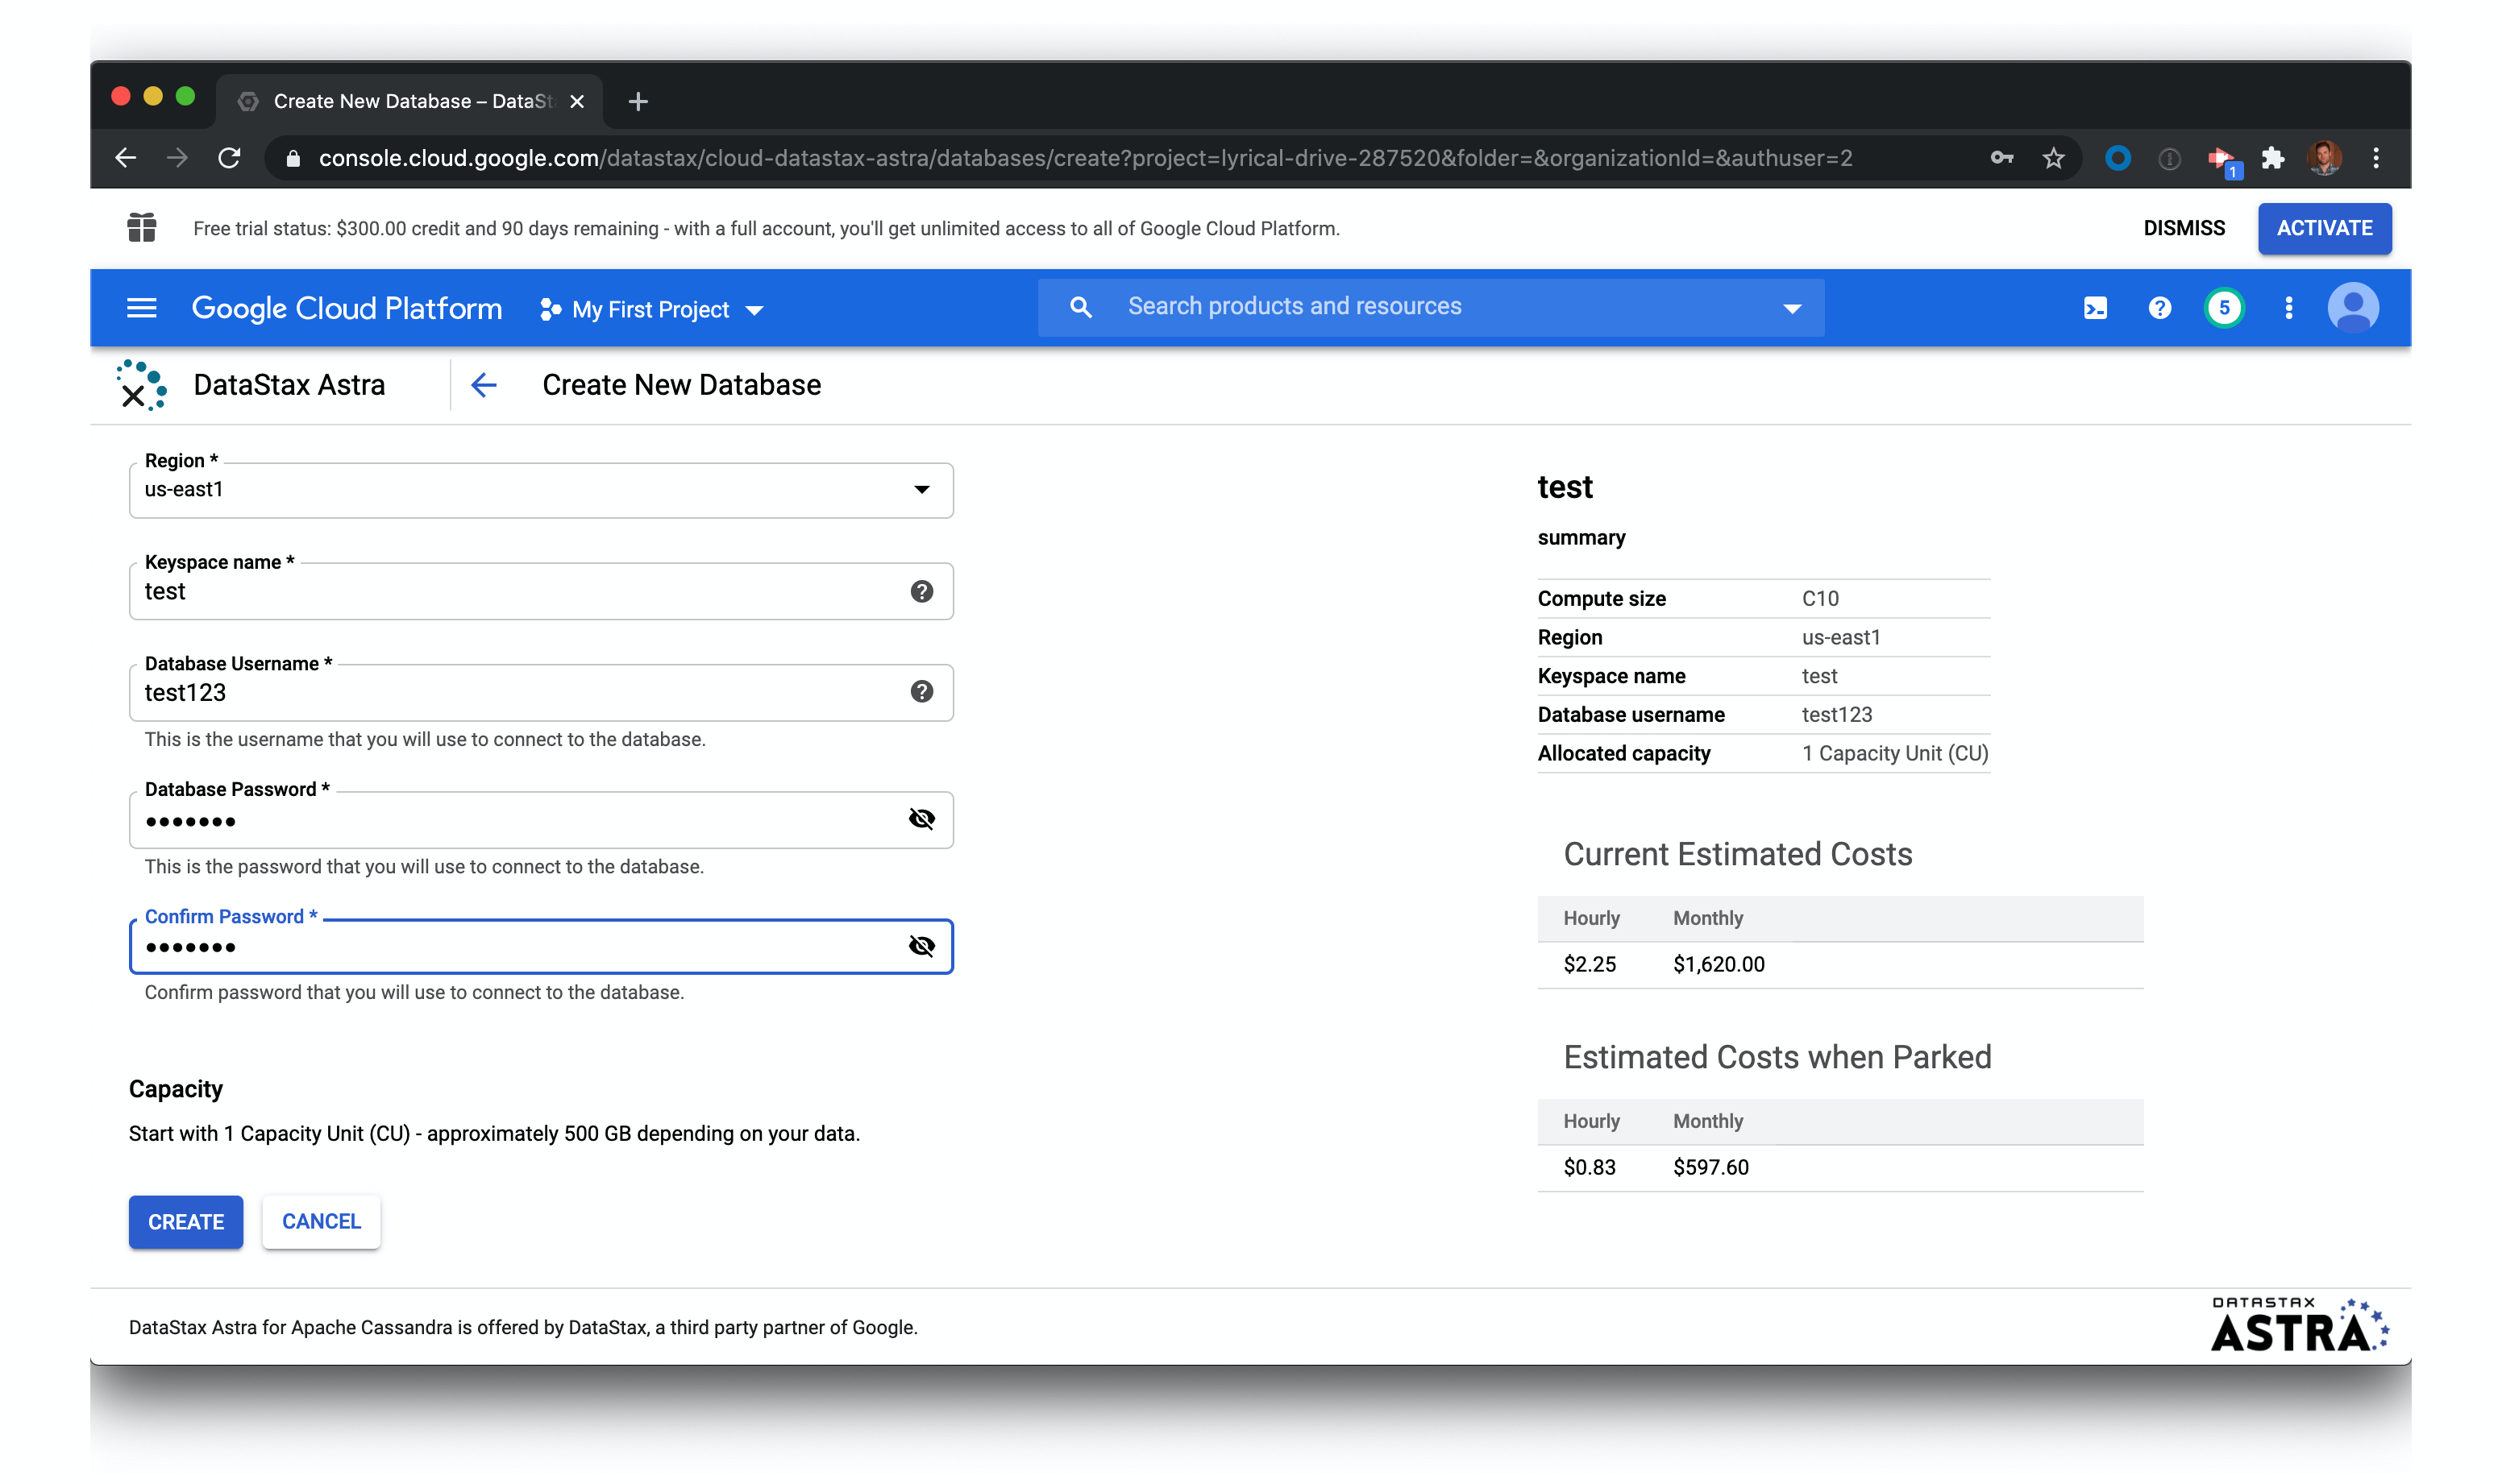Open the header three-dot settings menu
The width and height of the screenshot is (2502, 1484).
point(2288,308)
